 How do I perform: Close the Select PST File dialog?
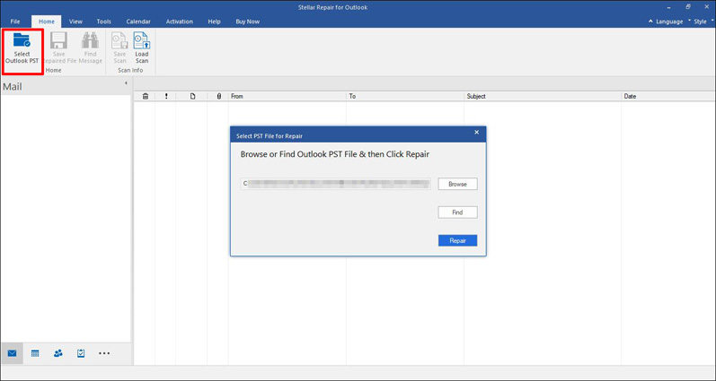pyautogui.click(x=477, y=133)
